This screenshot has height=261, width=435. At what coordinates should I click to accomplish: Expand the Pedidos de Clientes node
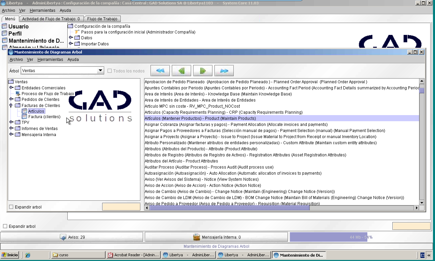click(x=11, y=99)
